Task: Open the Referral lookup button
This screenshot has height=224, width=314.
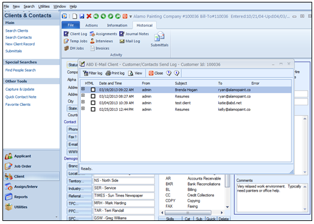Action: pos(79,196)
